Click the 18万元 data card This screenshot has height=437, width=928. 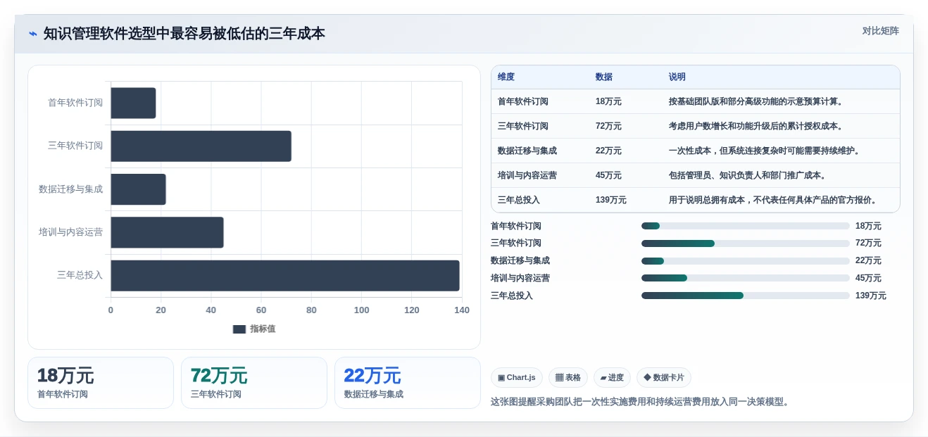(x=101, y=383)
